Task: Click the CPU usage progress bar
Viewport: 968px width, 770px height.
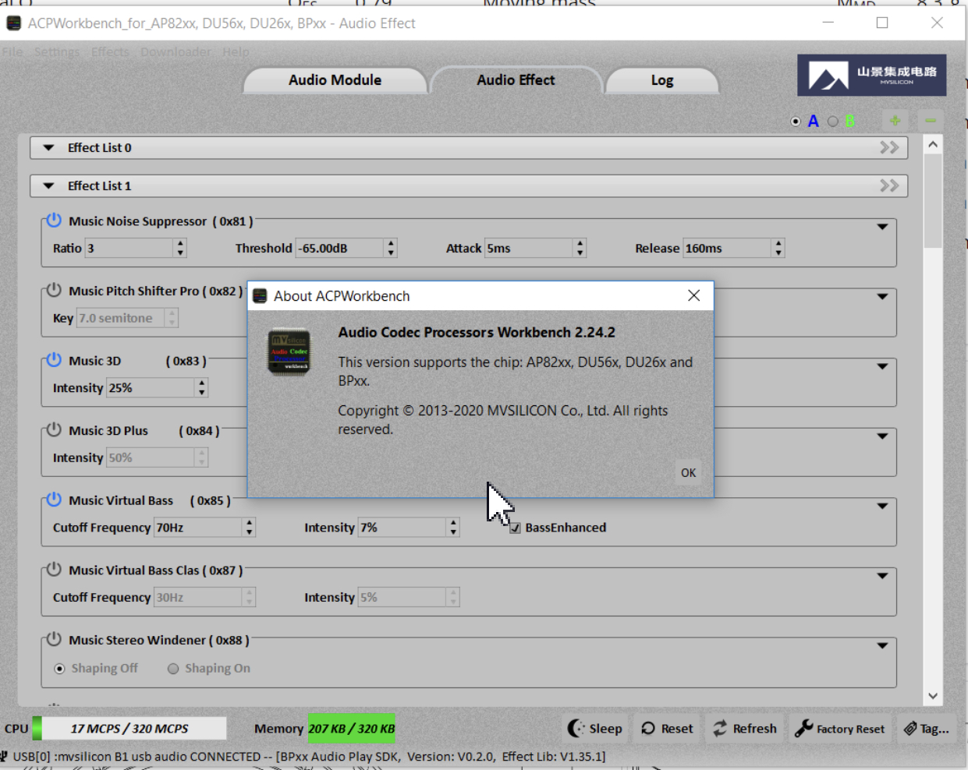Action: pos(129,728)
